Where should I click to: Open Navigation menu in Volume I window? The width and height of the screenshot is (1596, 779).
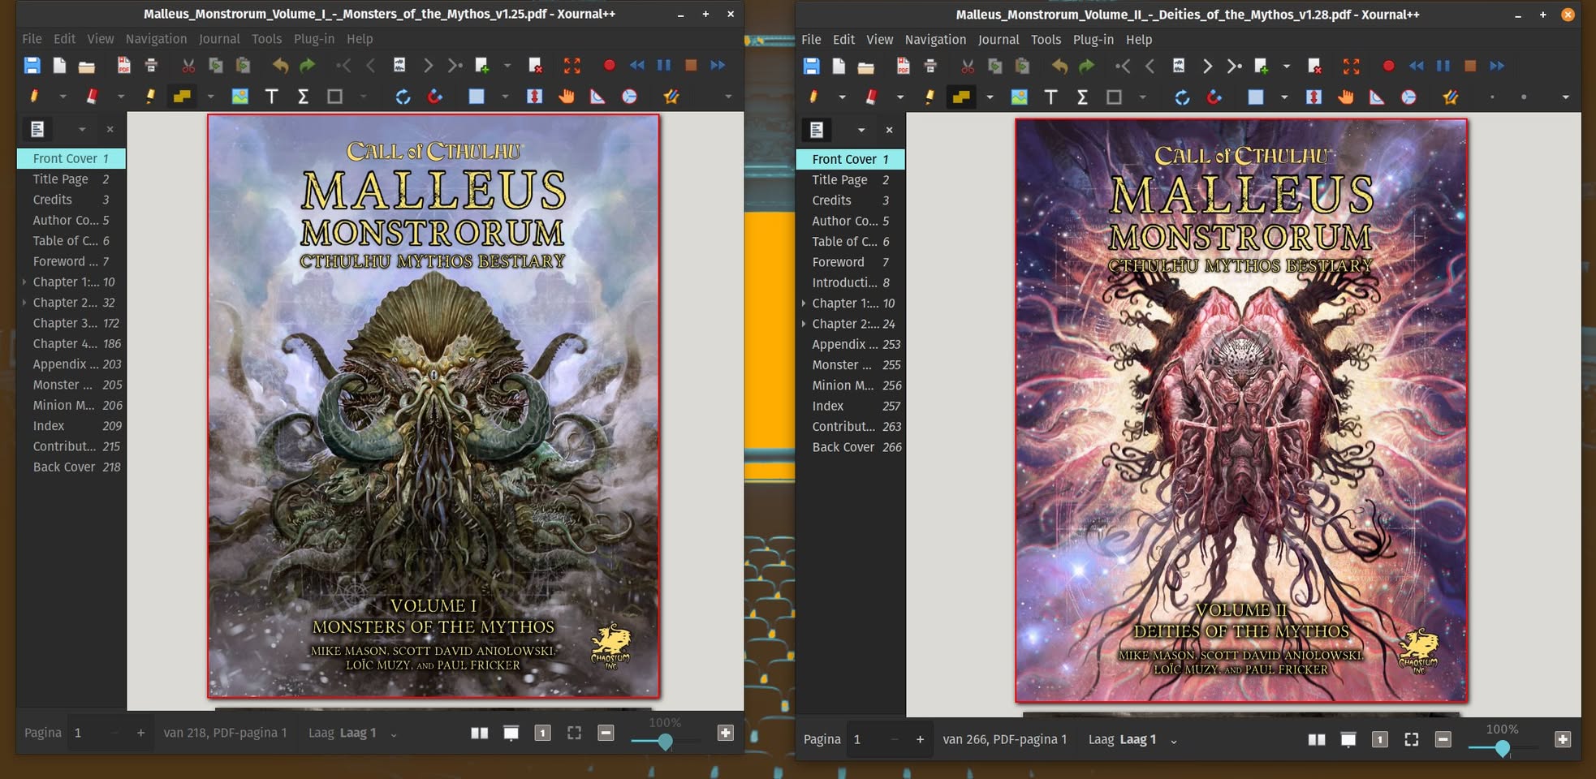click(x=156, y=39)
